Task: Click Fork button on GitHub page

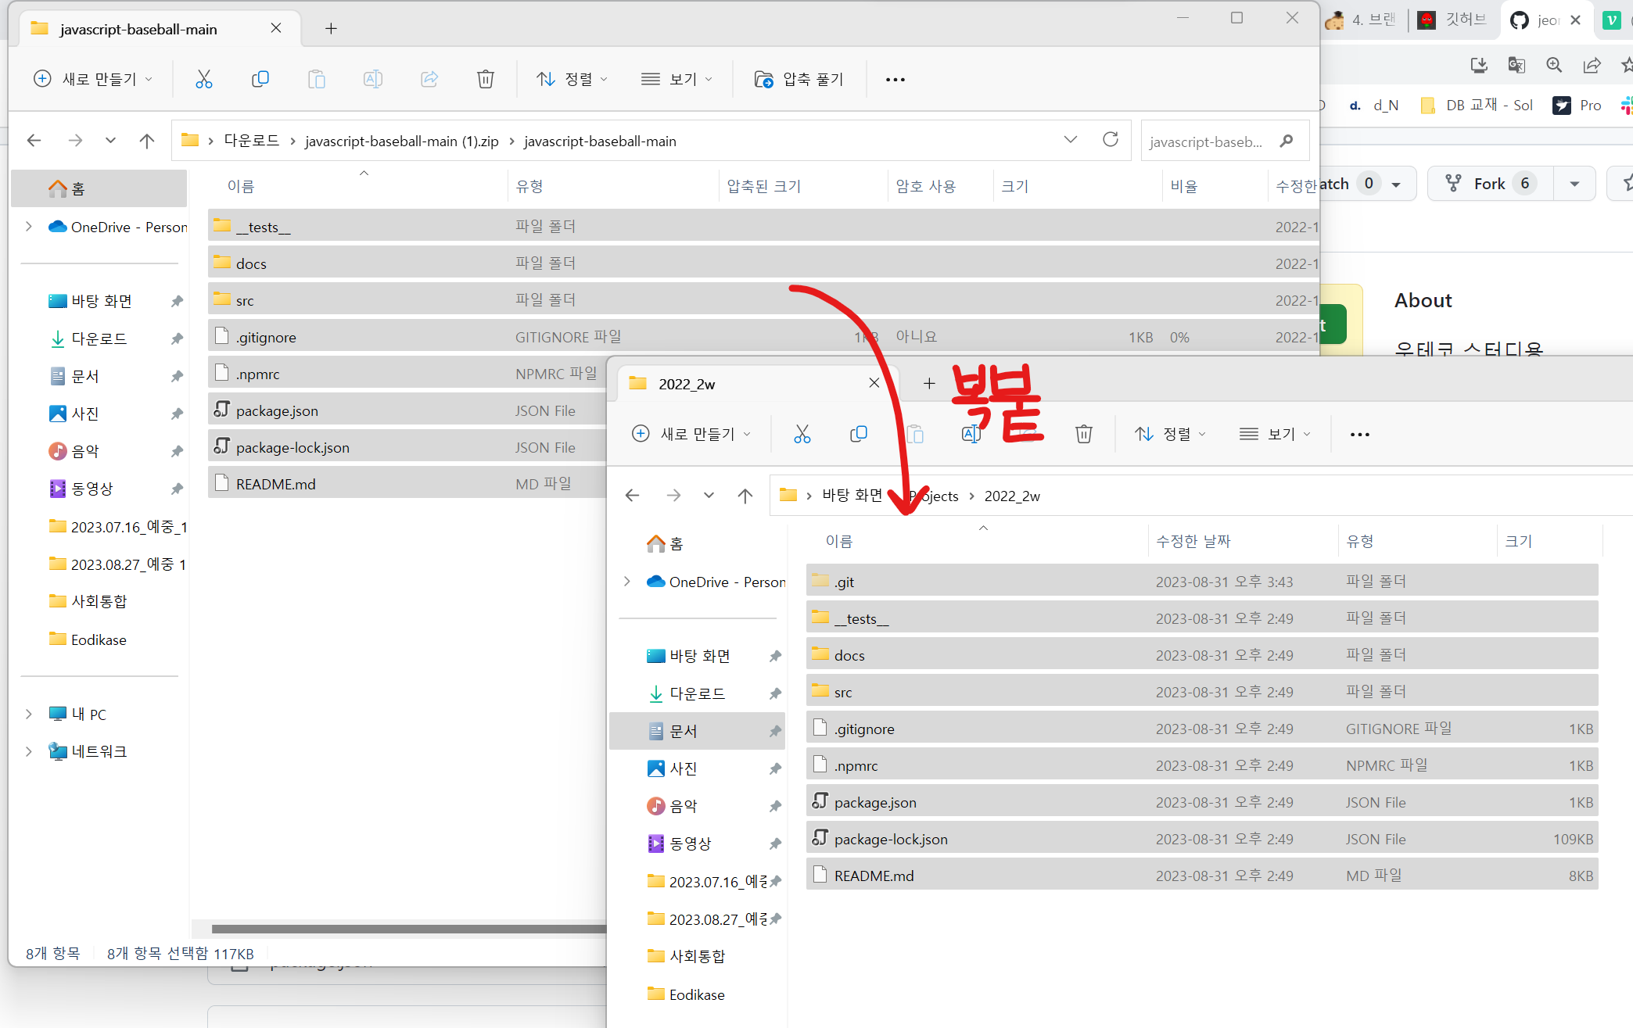Action: [x=1490, y=184]
